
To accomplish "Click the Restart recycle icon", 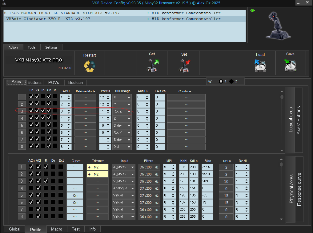I will coord(90,66).
